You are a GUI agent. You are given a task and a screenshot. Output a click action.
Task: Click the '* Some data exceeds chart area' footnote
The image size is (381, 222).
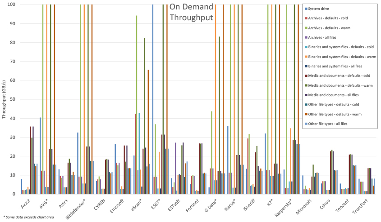pyautogui.click(x=28, y=217)
